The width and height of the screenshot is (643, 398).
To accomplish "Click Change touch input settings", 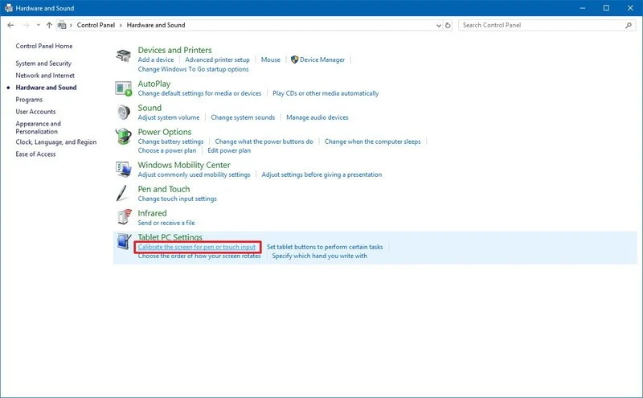I will click(177, 199).
